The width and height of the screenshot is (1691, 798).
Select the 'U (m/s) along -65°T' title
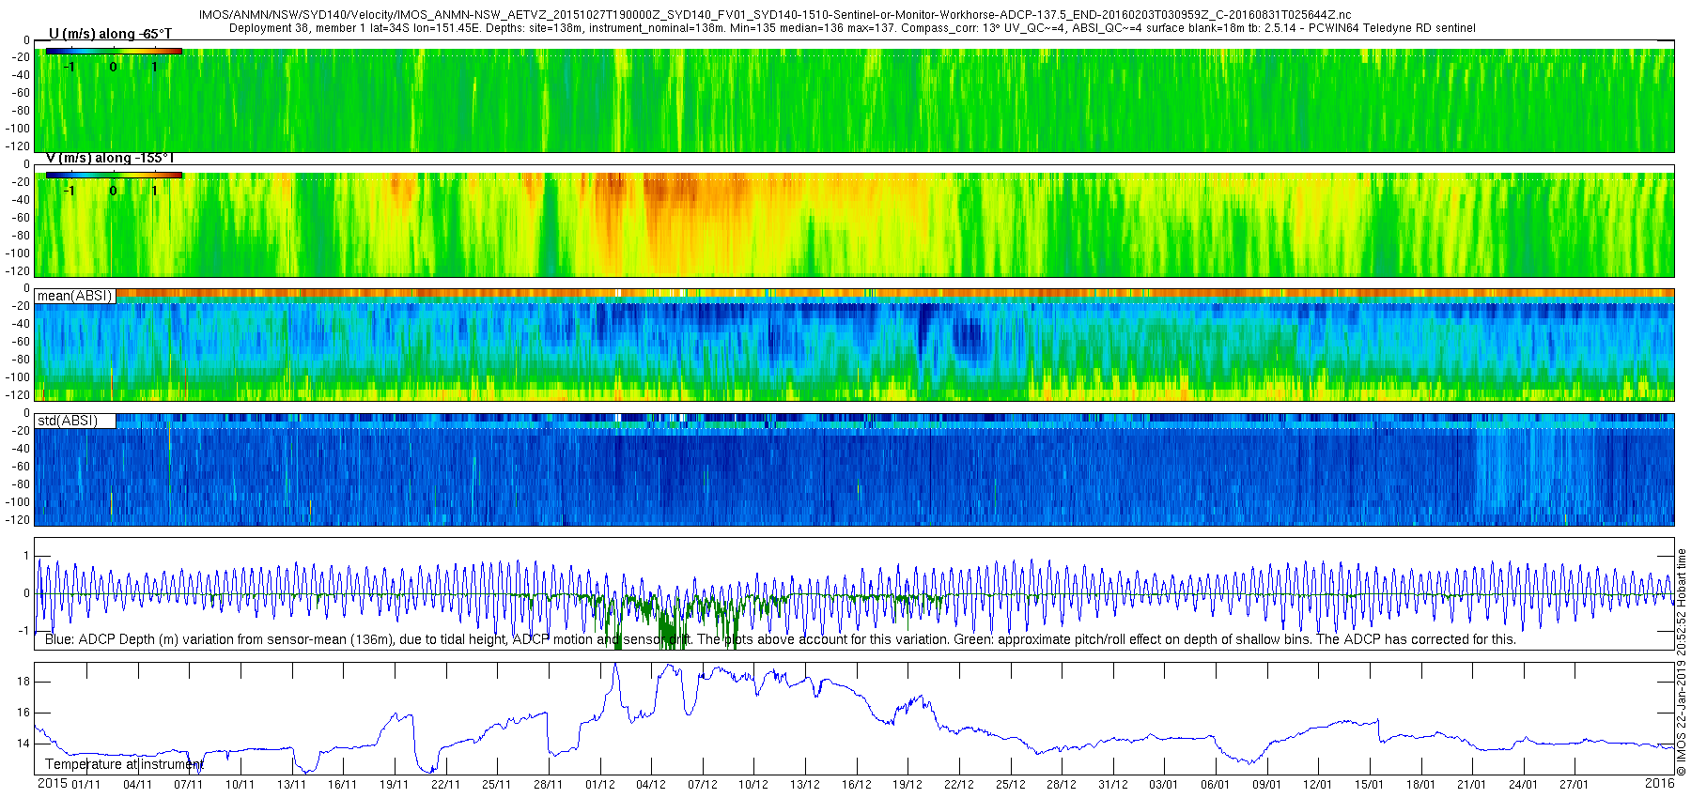110,34
